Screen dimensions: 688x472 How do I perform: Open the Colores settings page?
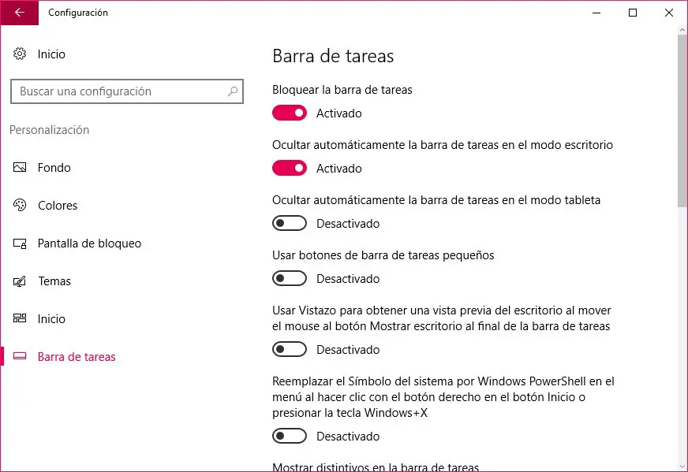coord(58,206)
